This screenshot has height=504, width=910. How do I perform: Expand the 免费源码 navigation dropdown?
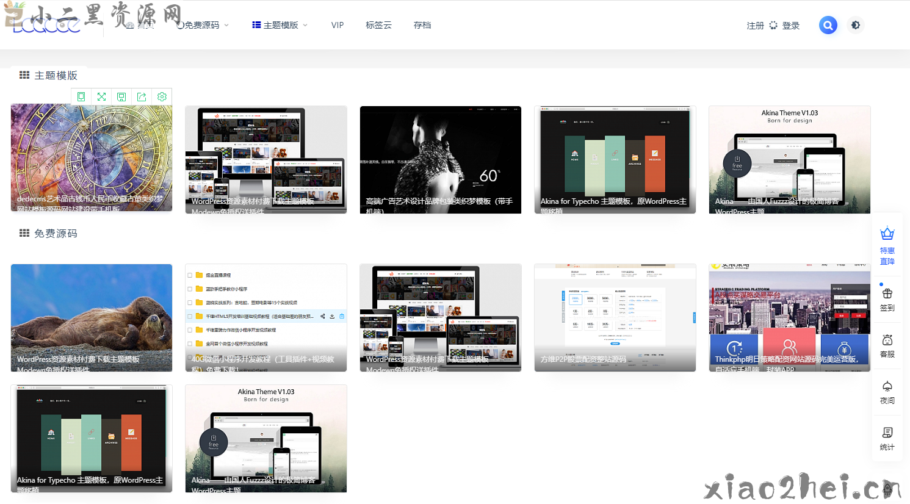(x=203, y=25)
